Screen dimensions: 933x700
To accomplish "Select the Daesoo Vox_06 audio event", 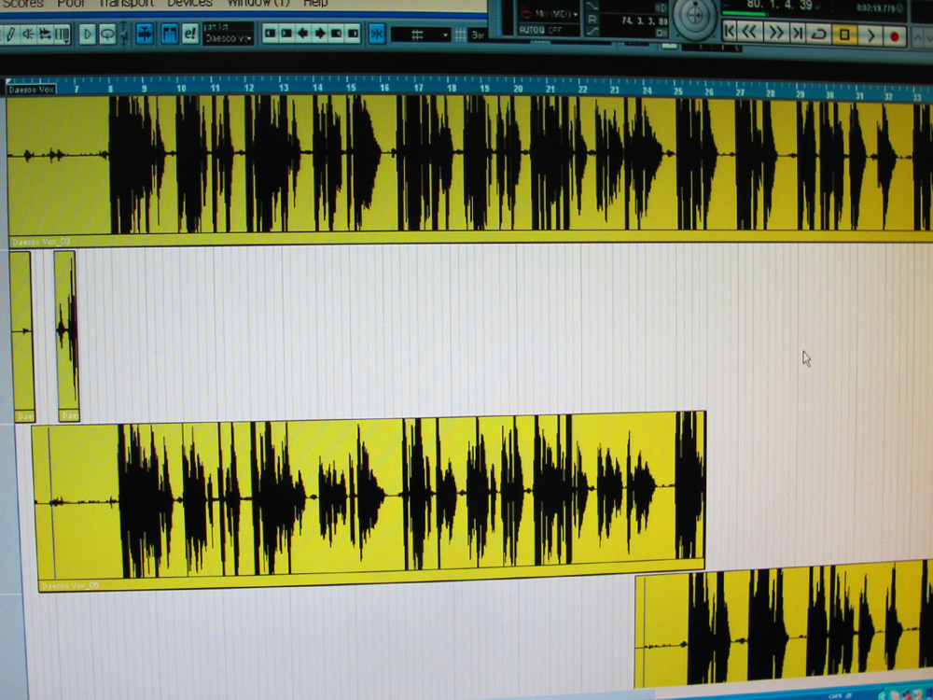I will 369,500.
